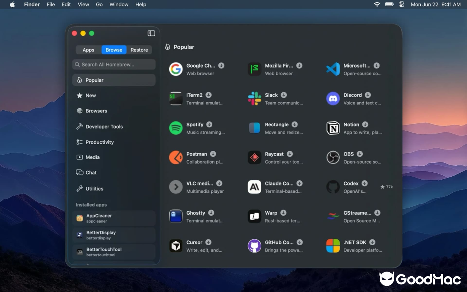Click the Codex 77k stars count
The height and width of the screenshot is (292, 467).
386,187
